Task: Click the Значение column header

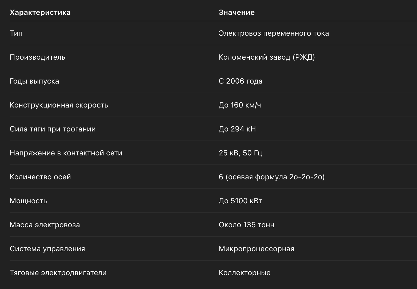Action: pyautogui.click(x=236, y=13)
